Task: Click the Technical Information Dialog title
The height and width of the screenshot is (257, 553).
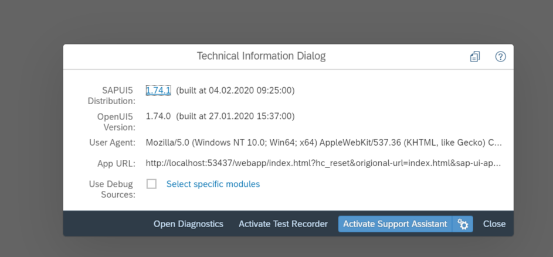Action: 261,56
